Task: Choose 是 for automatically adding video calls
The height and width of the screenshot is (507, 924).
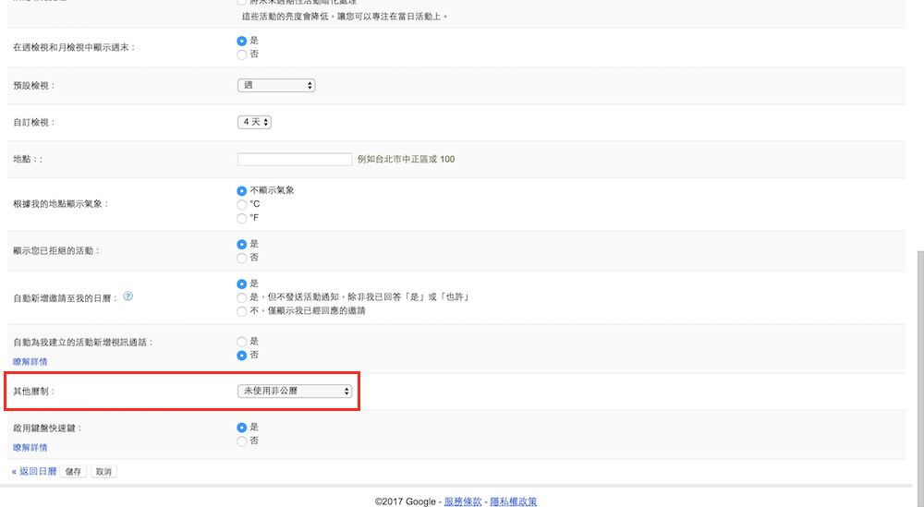Action: [x=242, y=341]
